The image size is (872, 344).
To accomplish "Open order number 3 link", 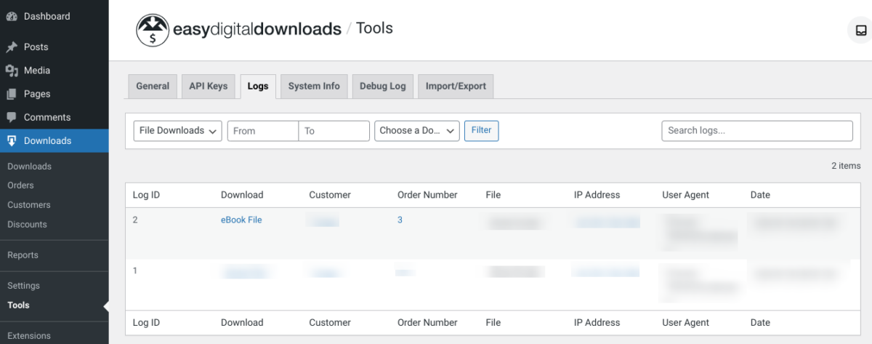I will tap(400, 220).
